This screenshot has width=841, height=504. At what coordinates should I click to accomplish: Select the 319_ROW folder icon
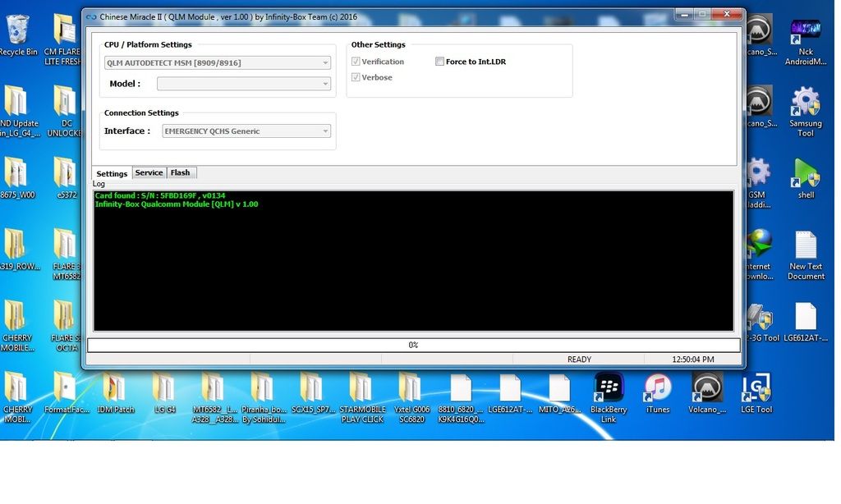tap(18, 249)
